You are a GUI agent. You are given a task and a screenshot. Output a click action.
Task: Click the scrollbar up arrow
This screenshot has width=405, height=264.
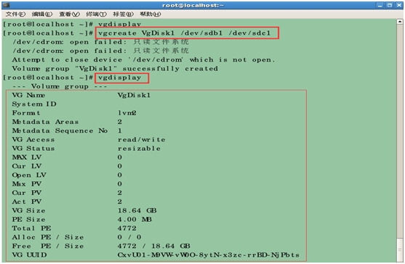pyautogui.click(x=400, y=22)
